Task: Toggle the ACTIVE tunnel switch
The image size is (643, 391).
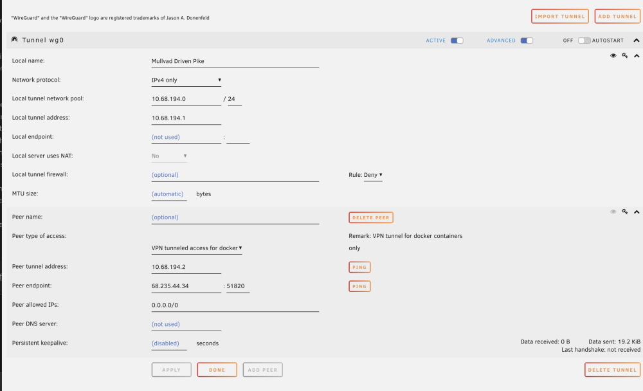Action: (x=457, y=41)
